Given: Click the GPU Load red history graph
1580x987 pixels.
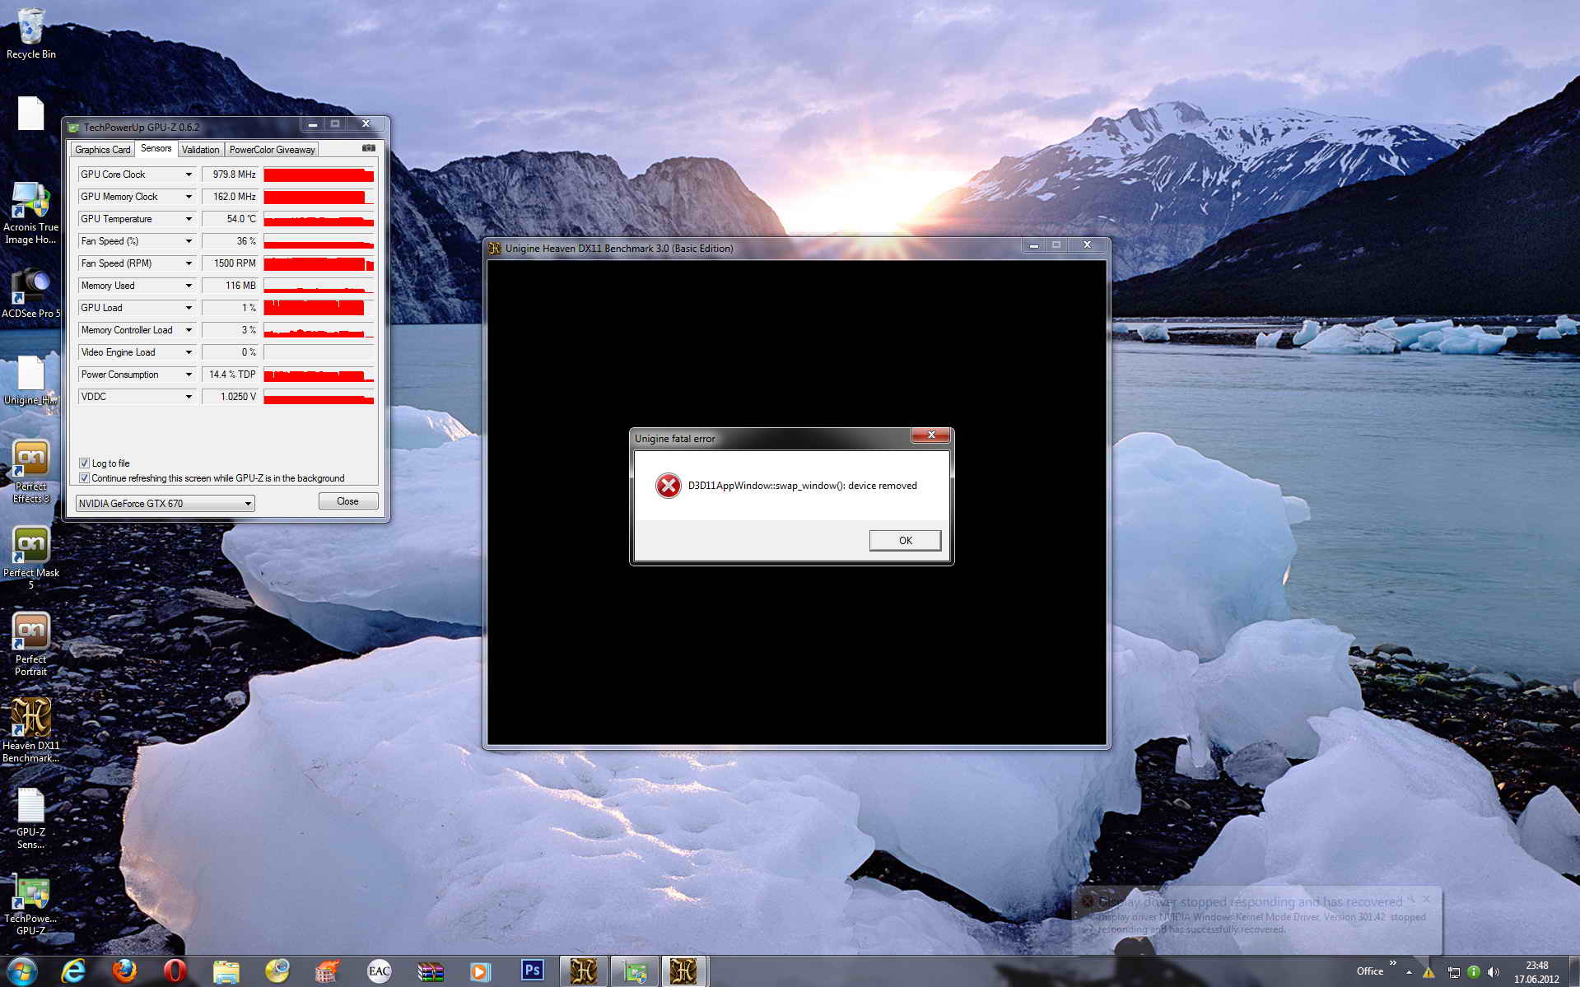Looking at the screenshot, I should (319, 308).
